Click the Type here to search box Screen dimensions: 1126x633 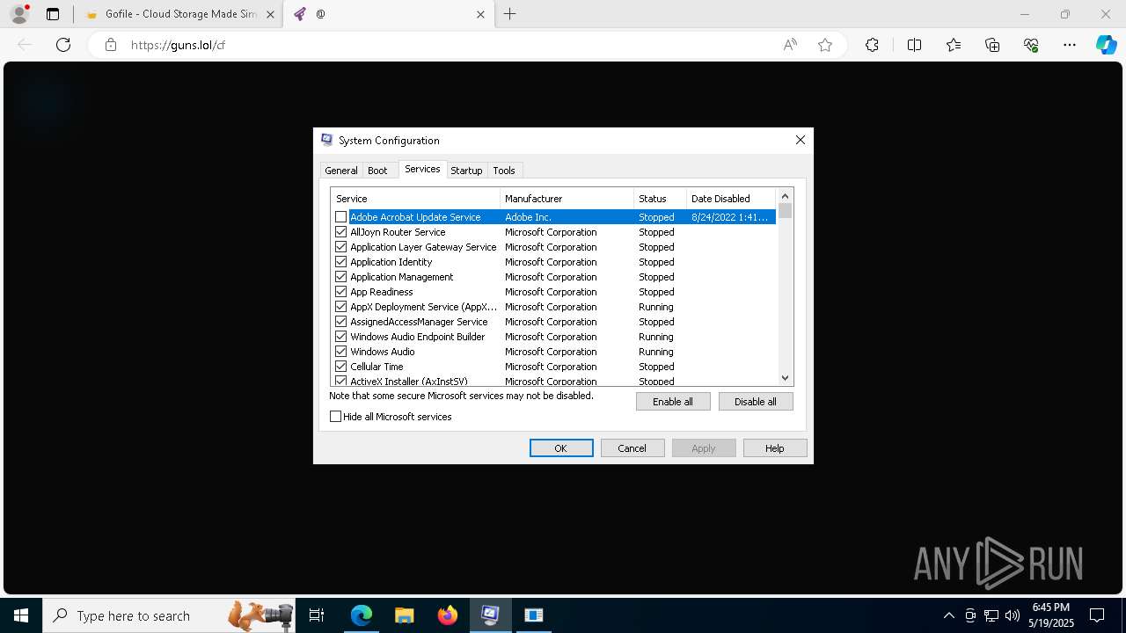(167, 615)
